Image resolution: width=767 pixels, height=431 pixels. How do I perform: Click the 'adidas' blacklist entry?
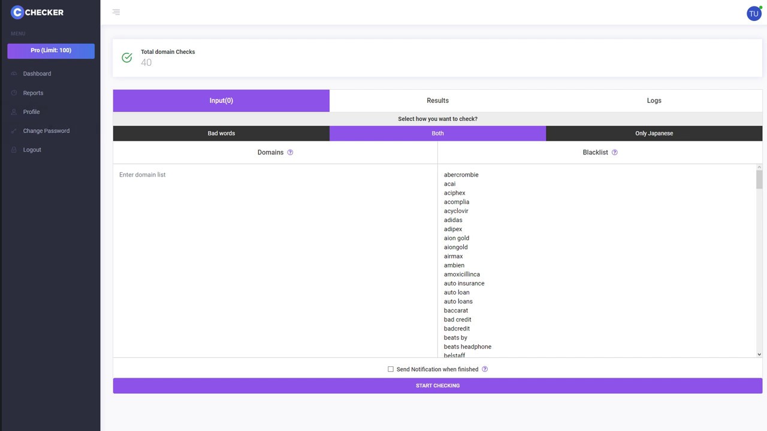click(x=453, y=220)
